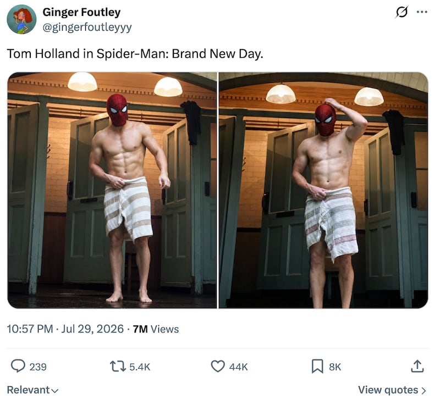Bookmark the post using bookmark icon
Viewport: 440px width, 405px height.
[317, 367]
